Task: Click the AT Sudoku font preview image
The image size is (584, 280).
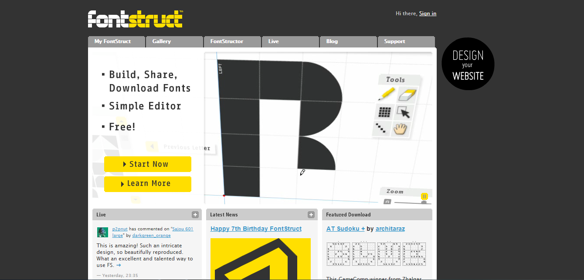Action: pyautogui.click(x=376, y=253)
